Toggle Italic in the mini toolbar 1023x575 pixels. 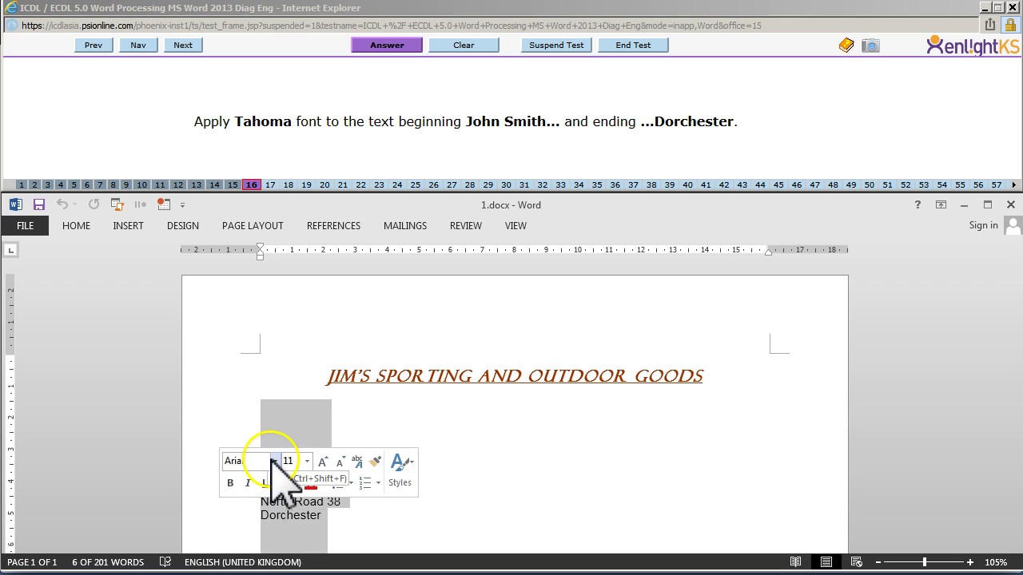[248, 482]
